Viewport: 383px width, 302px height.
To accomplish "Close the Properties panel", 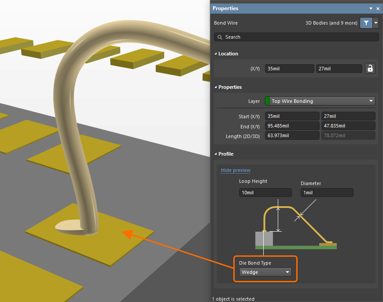I will point(378,8).
